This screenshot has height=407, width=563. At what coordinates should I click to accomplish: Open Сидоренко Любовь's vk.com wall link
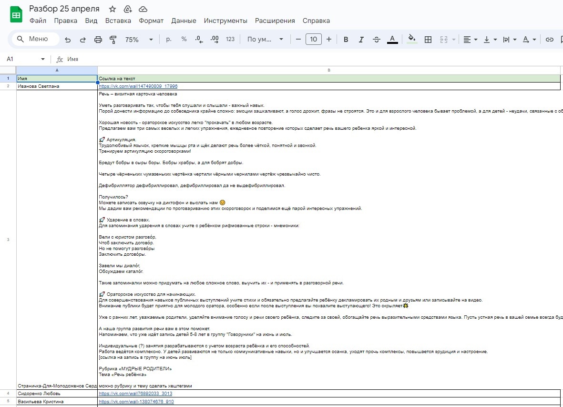(x=135, y=394)
